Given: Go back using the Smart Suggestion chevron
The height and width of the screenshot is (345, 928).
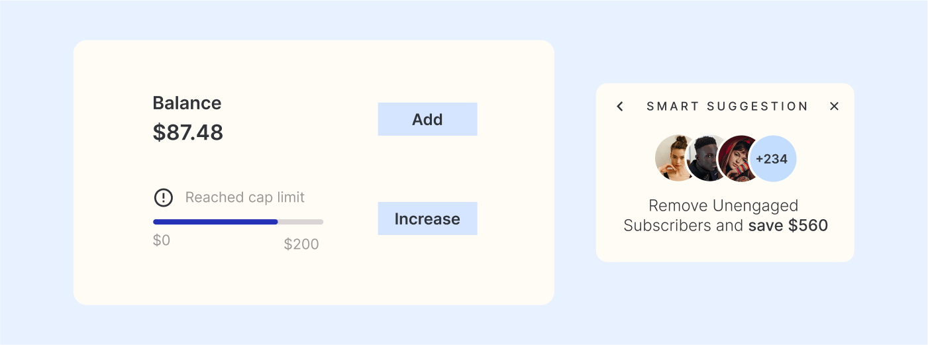Looking at the screenshot, I should pyautogui.click(x=620, y=107).
